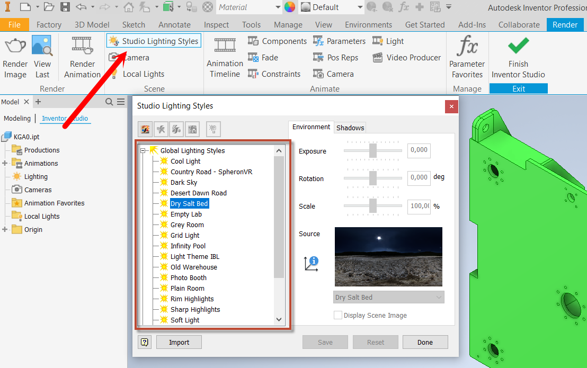Enable the Display Scene Image checkbox
This screenshot has width=587, height=368.
(337, 315)
